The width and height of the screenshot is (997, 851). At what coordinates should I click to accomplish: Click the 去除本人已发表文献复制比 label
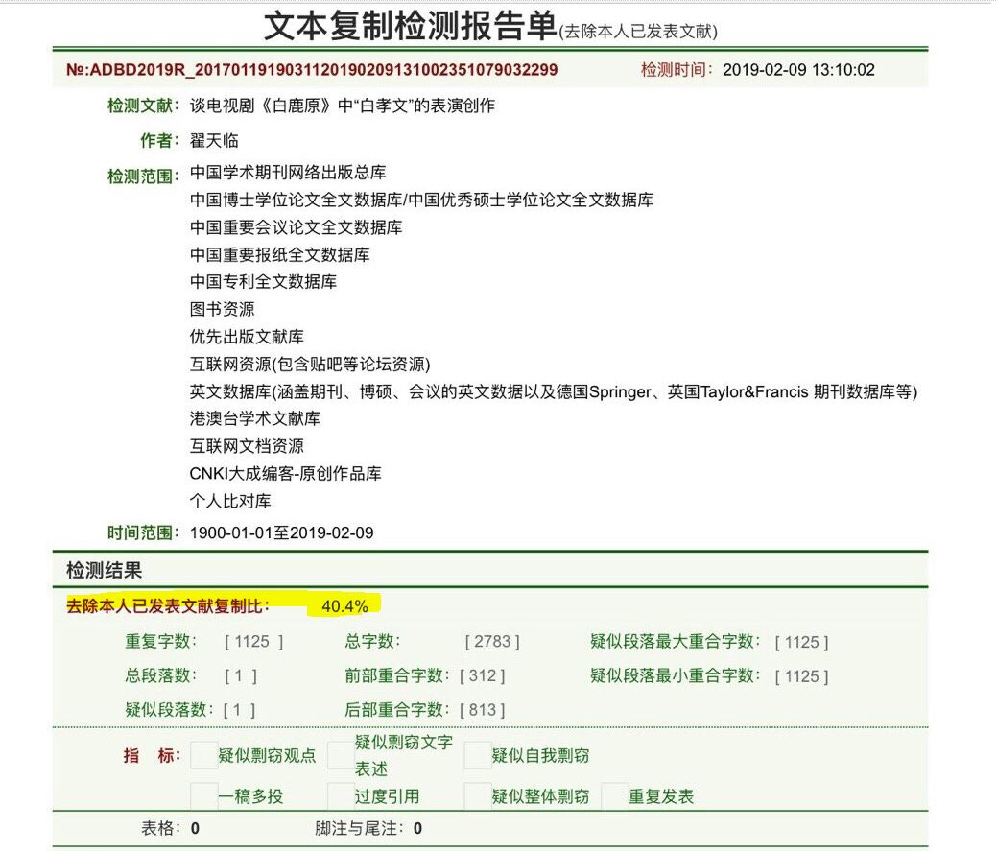point(168,606)
